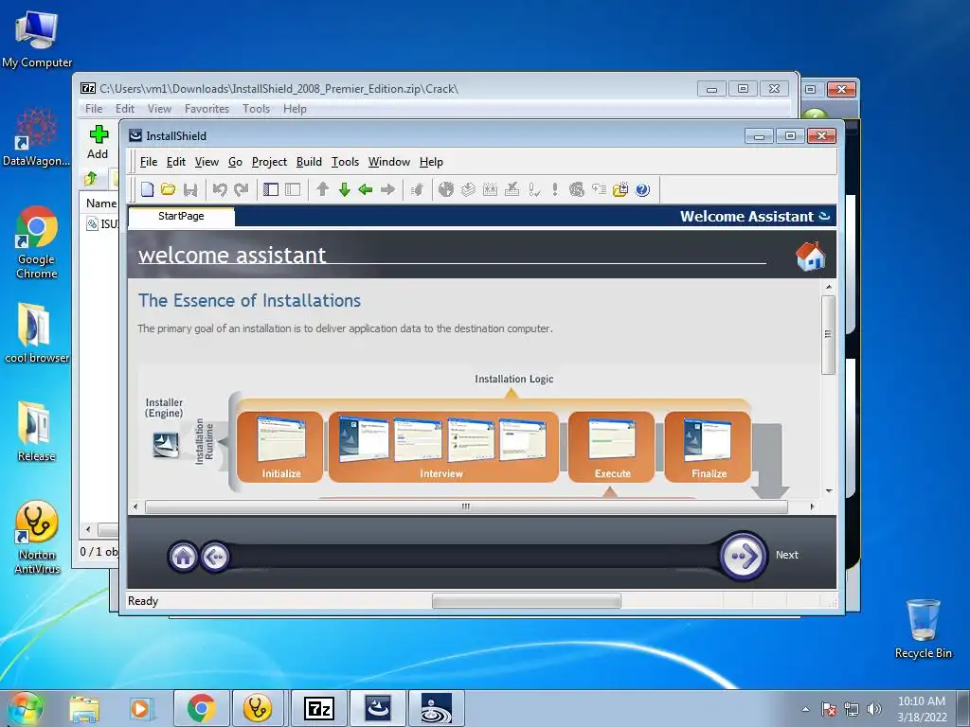Viewport: 970px width, 727px height.
Task: Open the View menu in InstallShield
Action: [207, 162]
